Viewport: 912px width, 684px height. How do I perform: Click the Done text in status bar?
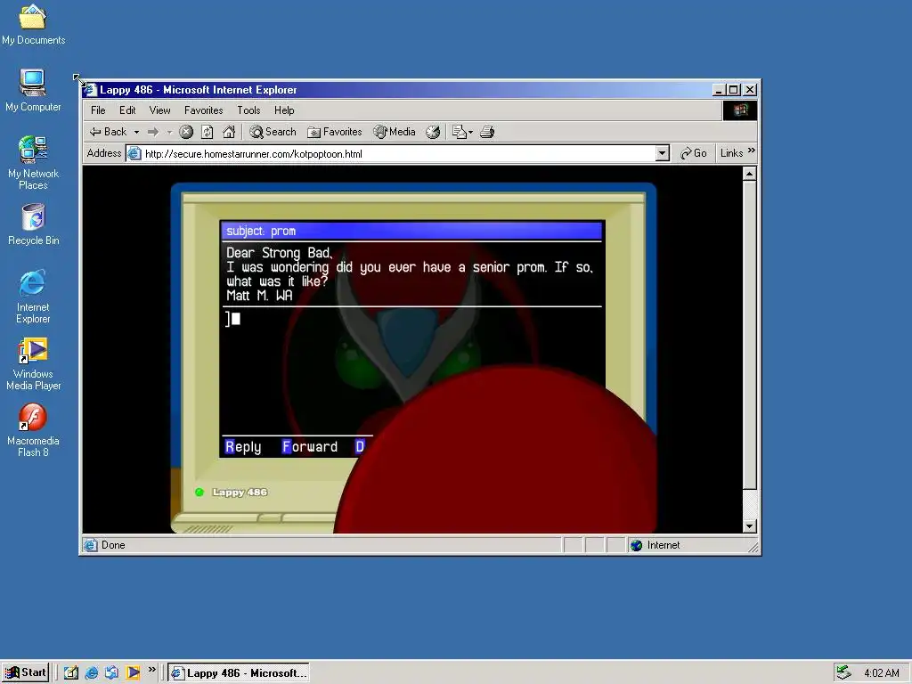pyautogui.click(x=113, y=546)
